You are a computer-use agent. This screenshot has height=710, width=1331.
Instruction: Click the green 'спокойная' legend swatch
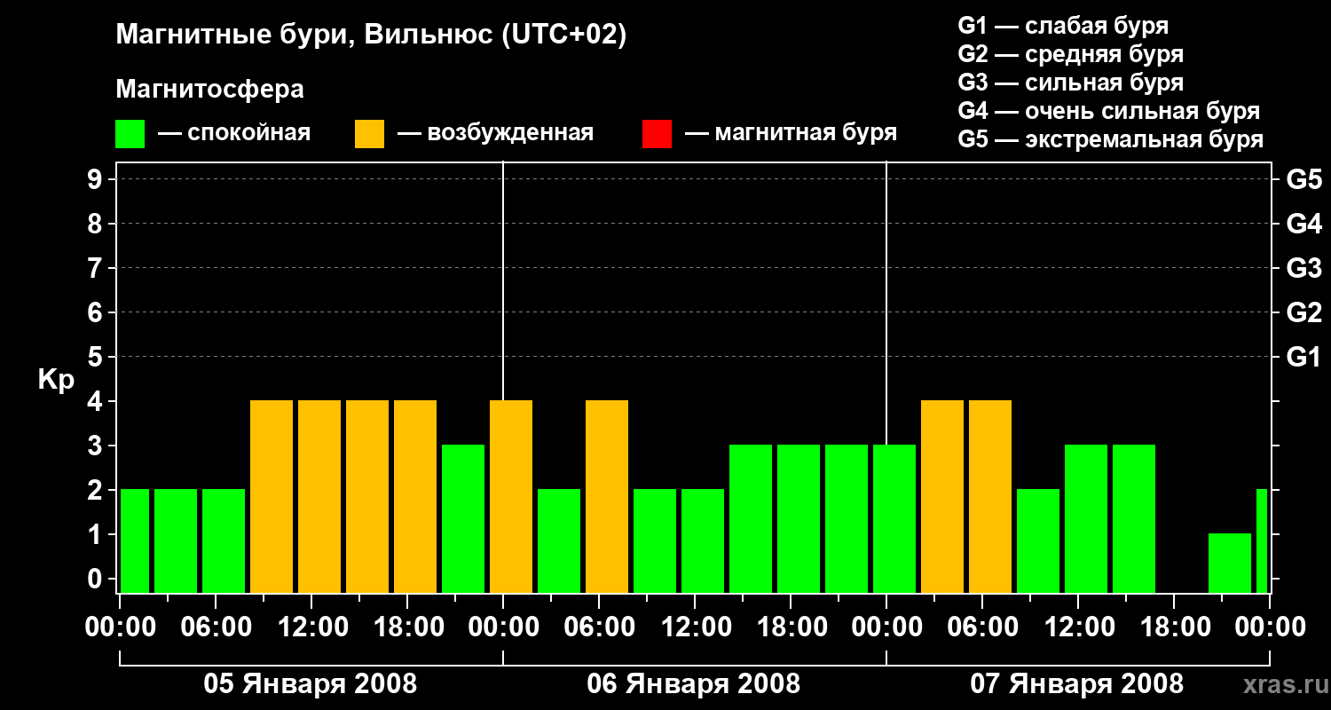tap(130, 134)
